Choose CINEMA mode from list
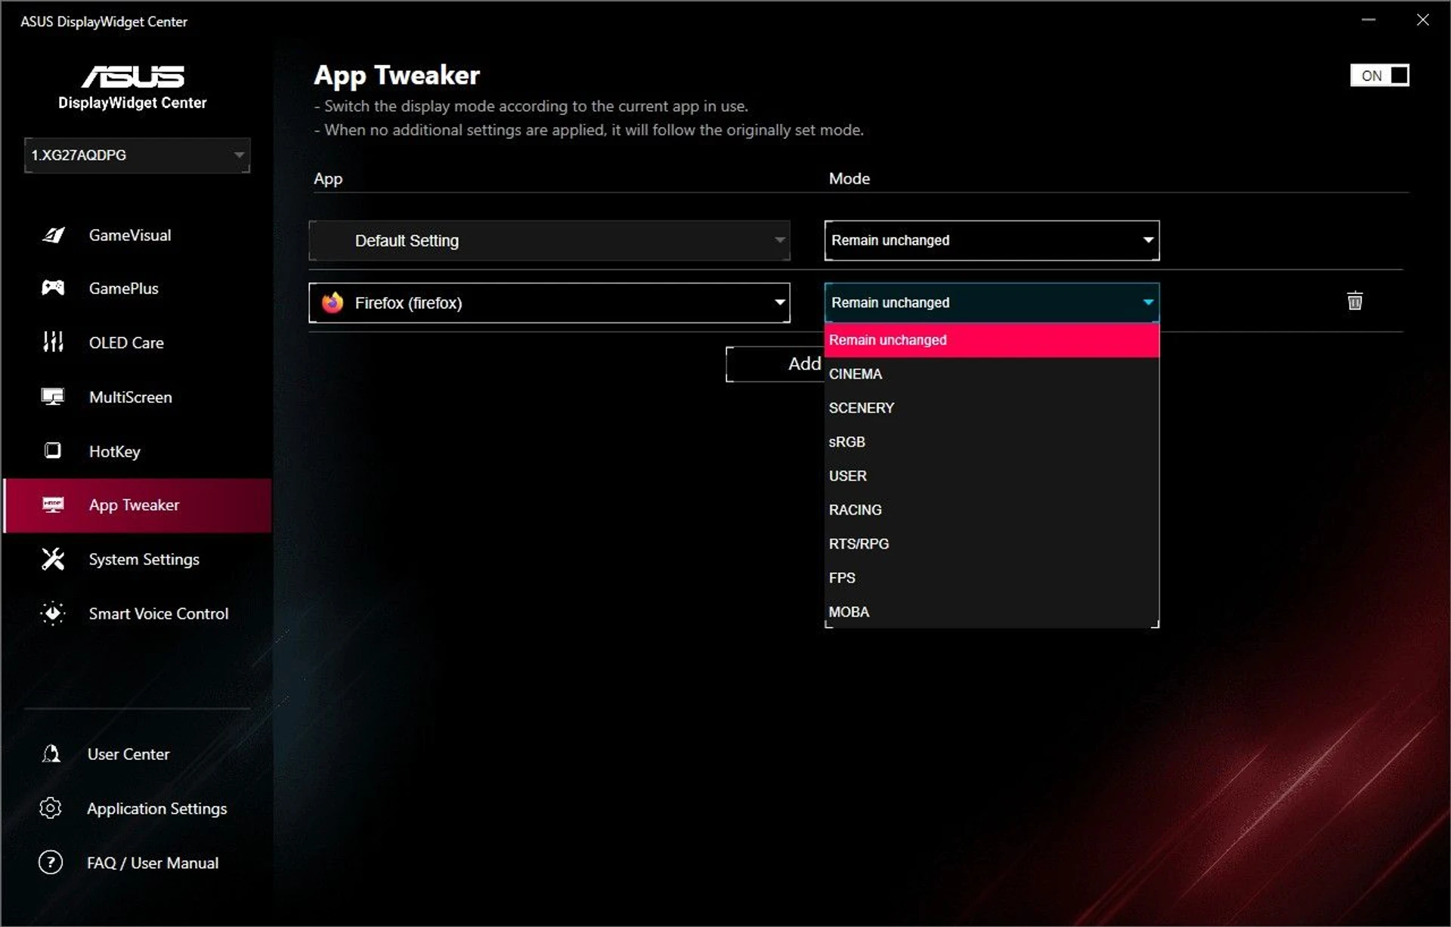 pos(992,374)
